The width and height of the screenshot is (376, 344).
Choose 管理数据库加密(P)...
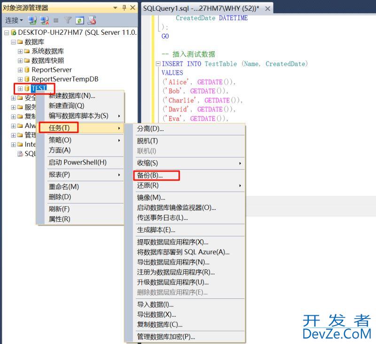(x=185, y=337)
